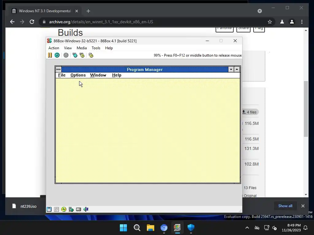Open the 86Box Tools menu
The width and height of the screenshot is (314, 235).
96,48
